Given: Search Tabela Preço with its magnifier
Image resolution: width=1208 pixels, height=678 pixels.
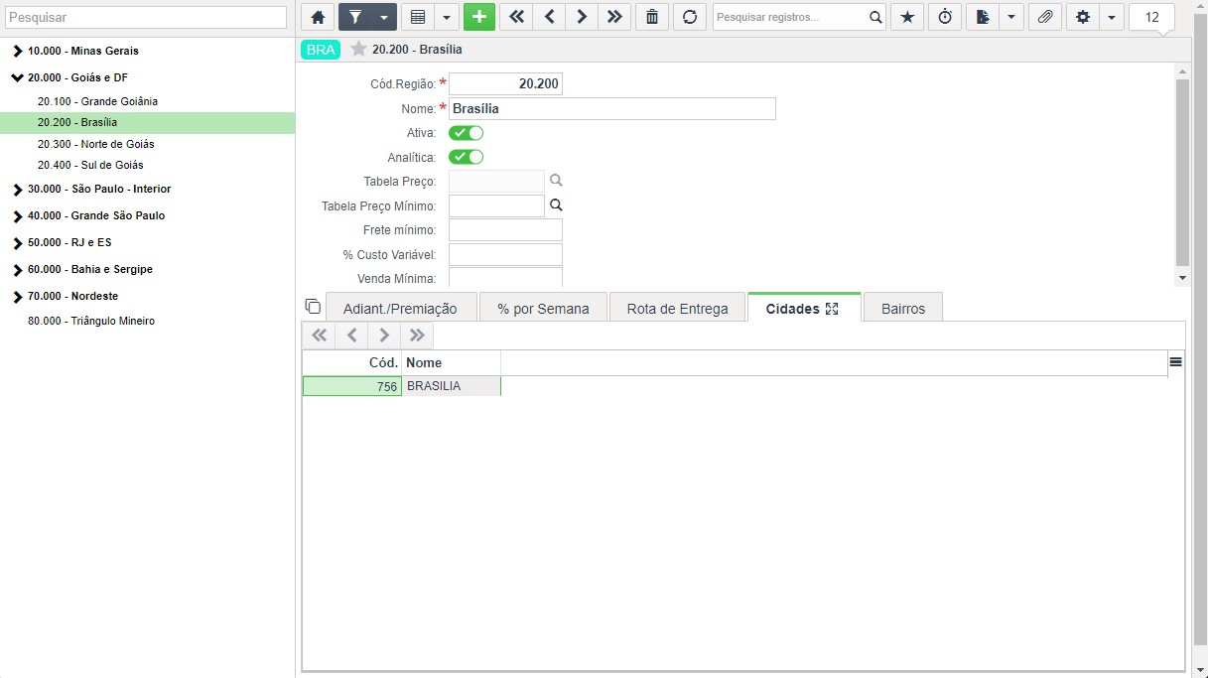Looking at the screenshot, I should tap(557, 181).
